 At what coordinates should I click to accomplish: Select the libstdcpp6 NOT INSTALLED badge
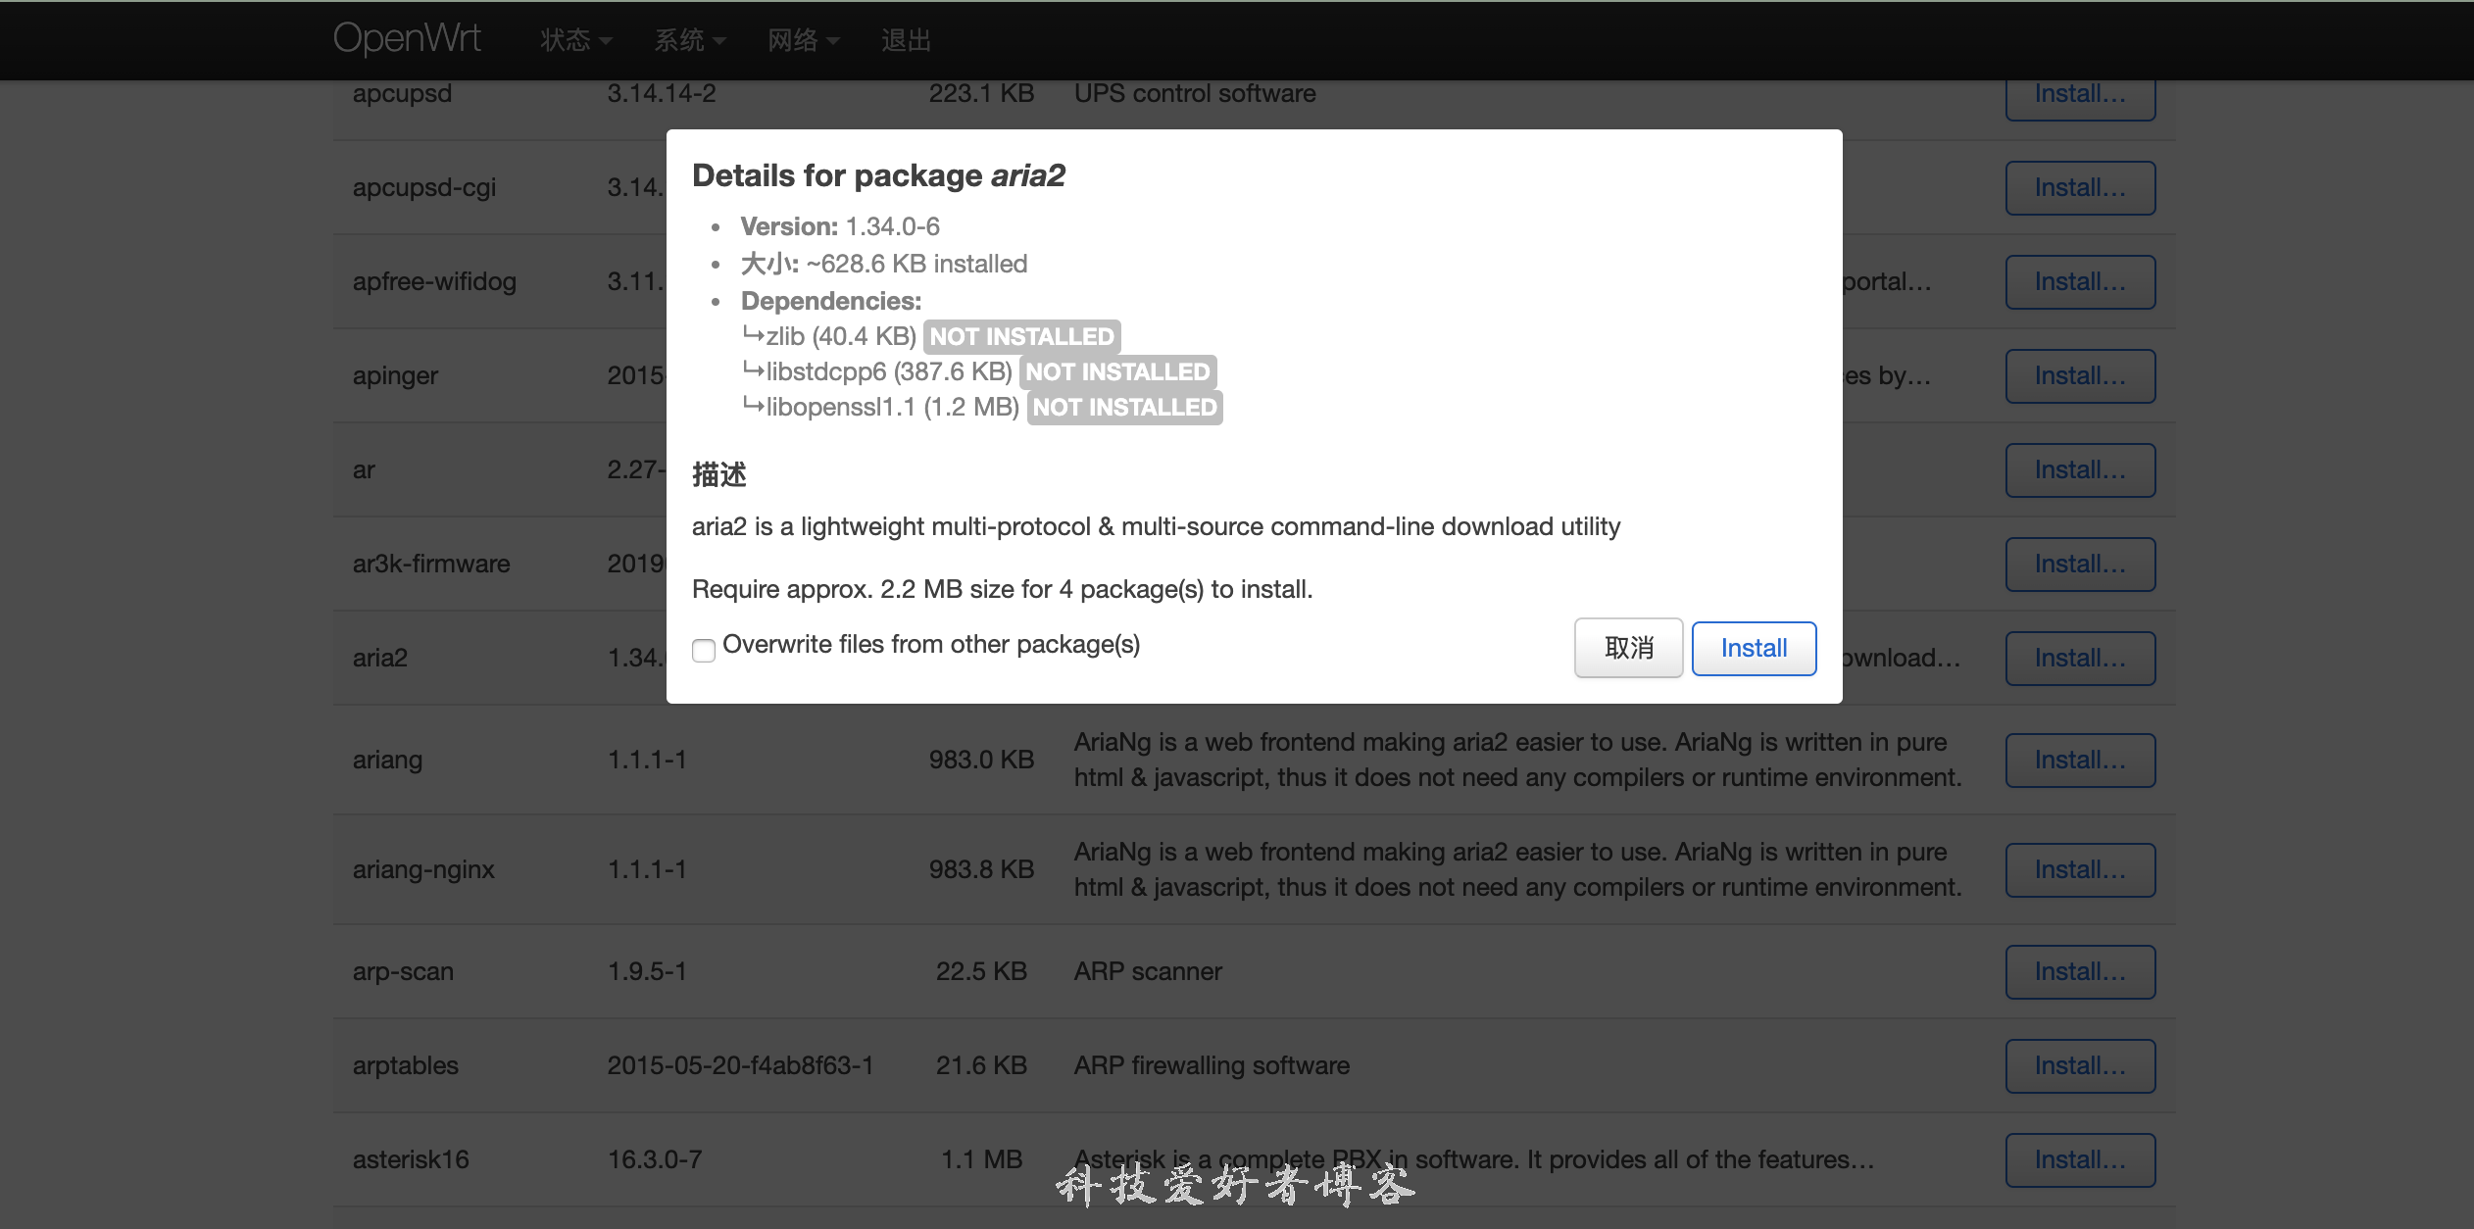point(1117,371)
